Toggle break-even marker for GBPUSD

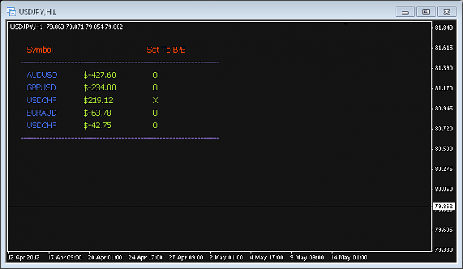pos(156,87)
